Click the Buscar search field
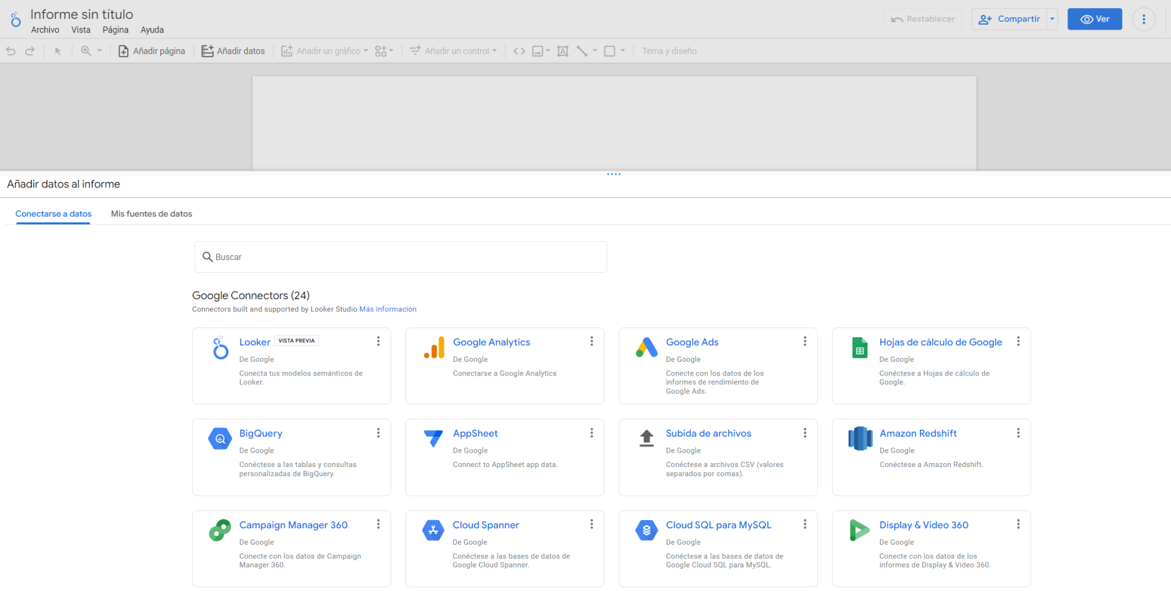Screen dimensions: 1171x591 400,257
